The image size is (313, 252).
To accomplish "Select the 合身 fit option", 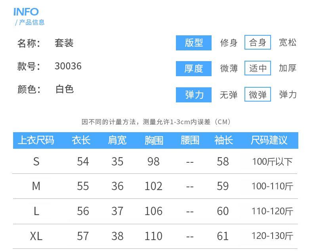I will click(258, 42).
